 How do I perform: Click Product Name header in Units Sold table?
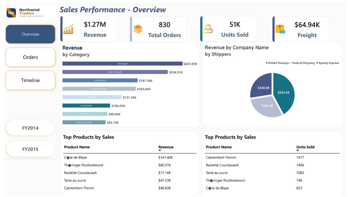pos(219,147)
